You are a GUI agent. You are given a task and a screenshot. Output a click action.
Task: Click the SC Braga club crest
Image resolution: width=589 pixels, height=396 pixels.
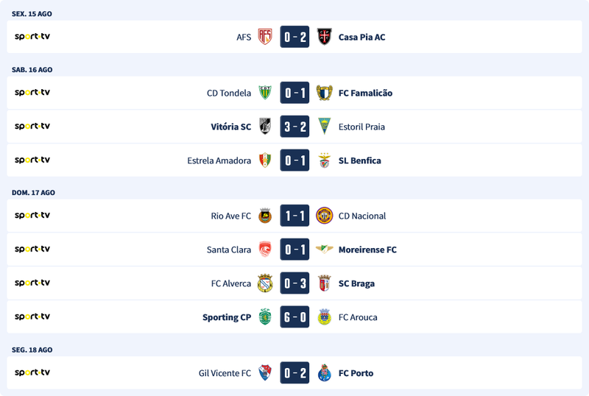click(324, 283)
